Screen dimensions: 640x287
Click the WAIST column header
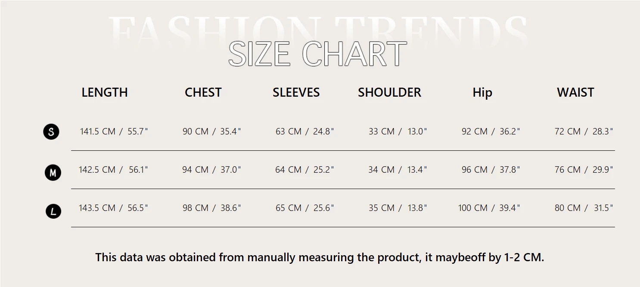click(575, 92)
